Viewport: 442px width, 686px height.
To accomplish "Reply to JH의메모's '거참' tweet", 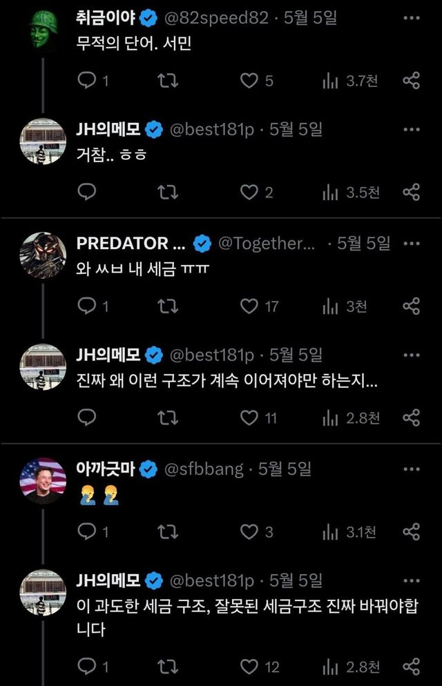I will click(87, 193).
